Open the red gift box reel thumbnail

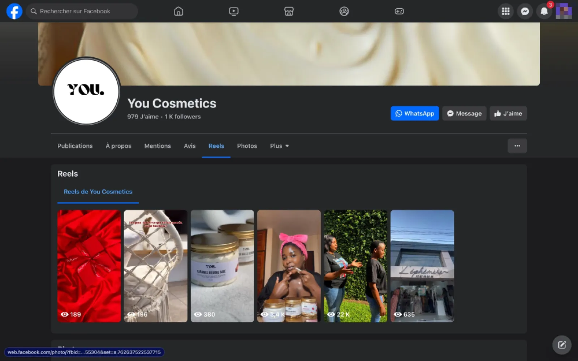(89, 266)
